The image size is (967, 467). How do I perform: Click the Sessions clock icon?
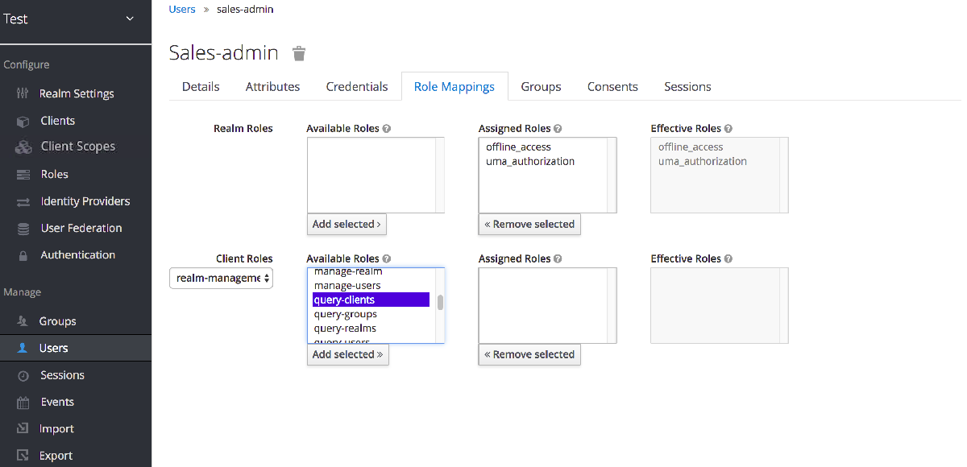[x=23, y=375]
